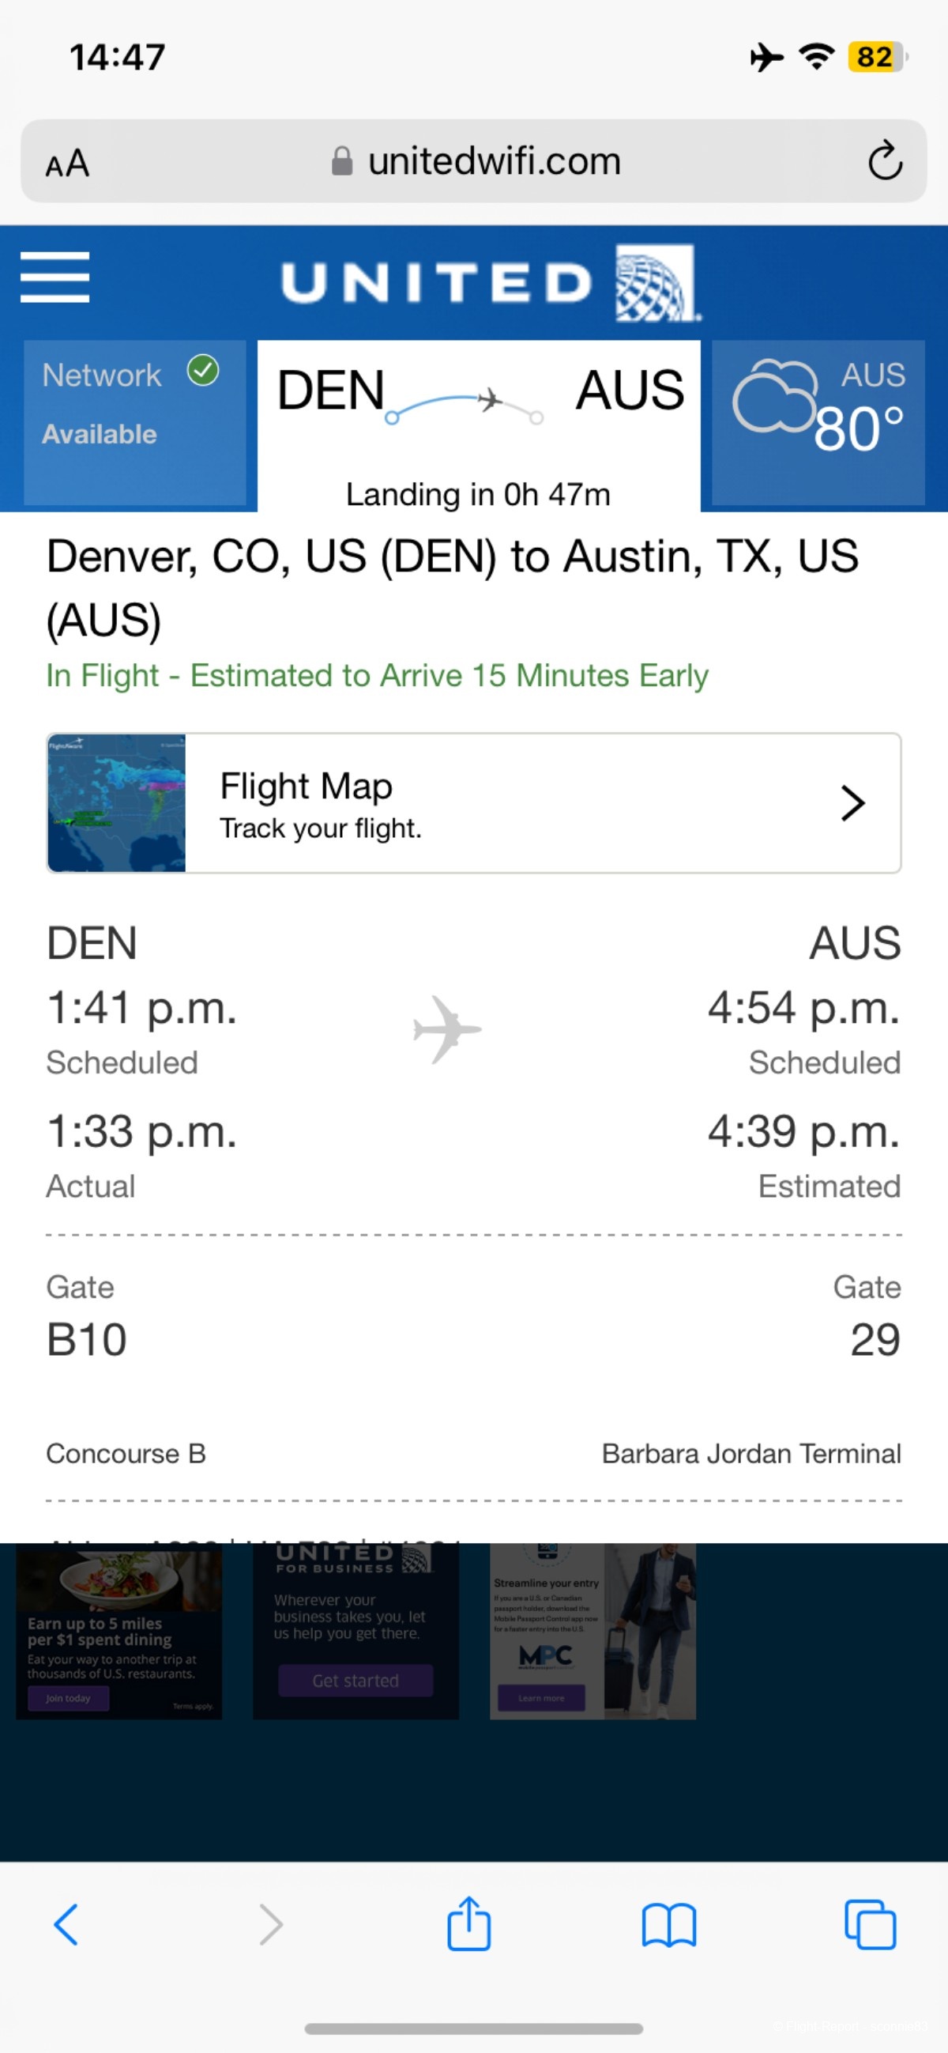Tap the United globe logo
Image resolution: width=948 pixels, height=2053 pixels.
(x=656, y=283)
